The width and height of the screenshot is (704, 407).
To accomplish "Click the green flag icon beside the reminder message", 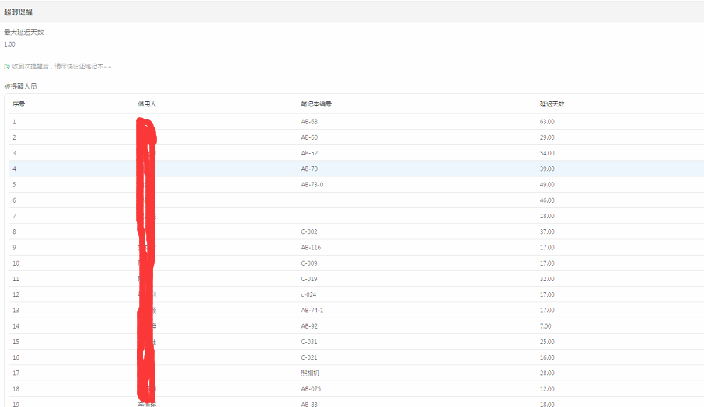I will [x=7, y=67].
